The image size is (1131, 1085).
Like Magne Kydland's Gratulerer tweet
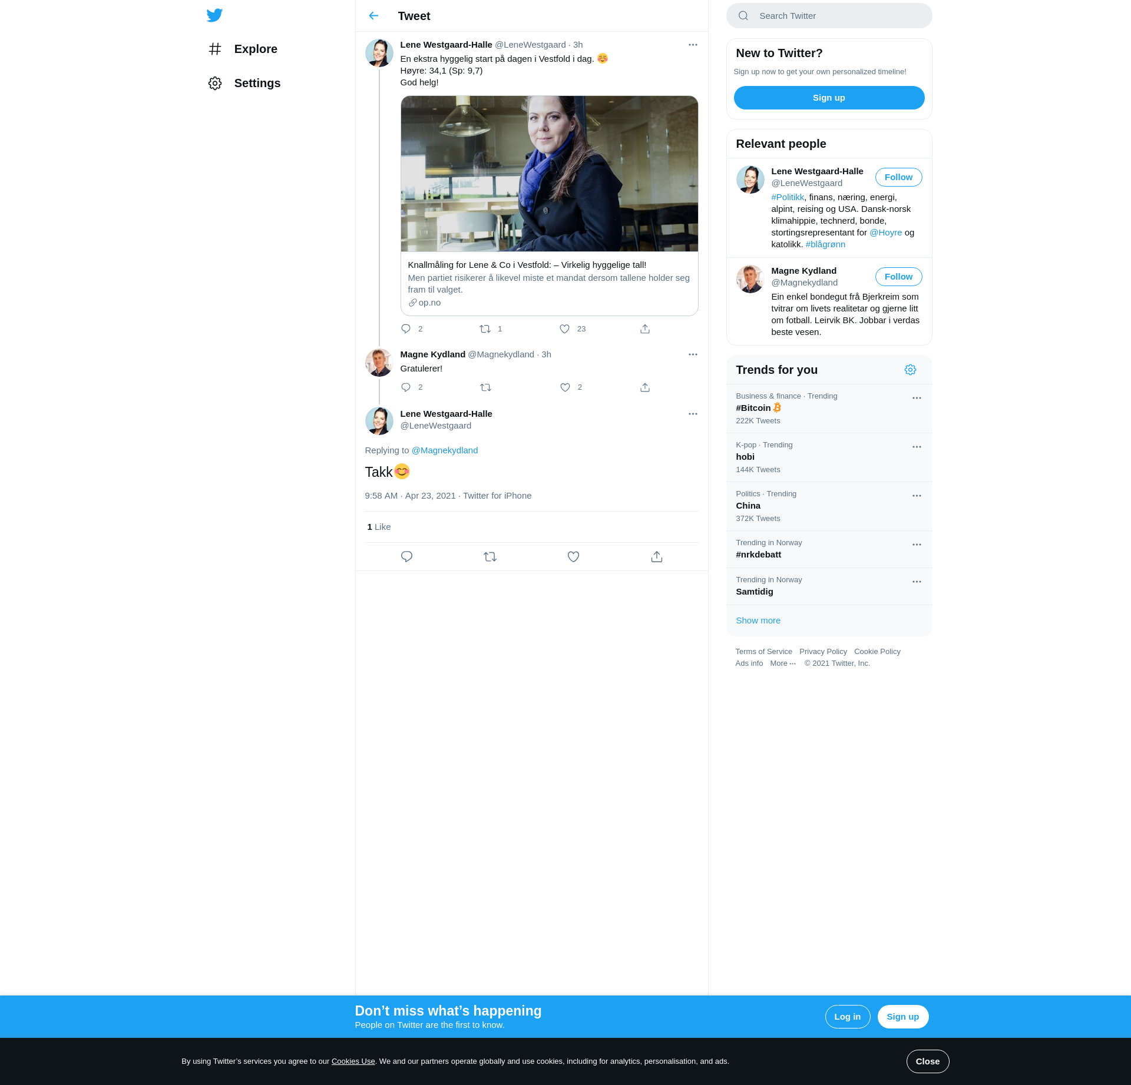click(x=565, y=387)
